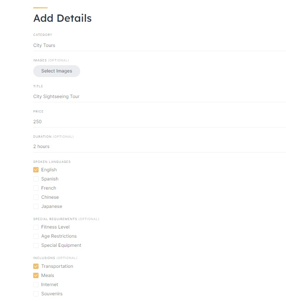Disable the Meals inclusion checkbox
This screenshot has height=301, width=286.
(x=36, y=275)
